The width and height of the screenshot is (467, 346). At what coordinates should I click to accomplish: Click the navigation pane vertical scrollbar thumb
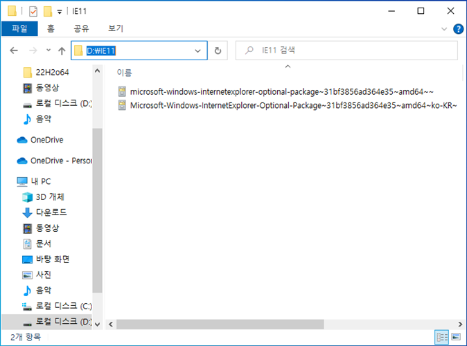97,210
